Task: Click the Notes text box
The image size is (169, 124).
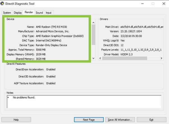Action: coord(84,102)
